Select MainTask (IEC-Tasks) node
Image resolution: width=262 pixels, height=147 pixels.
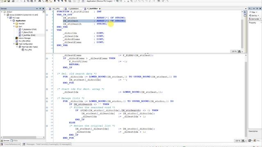coord(29,47)
